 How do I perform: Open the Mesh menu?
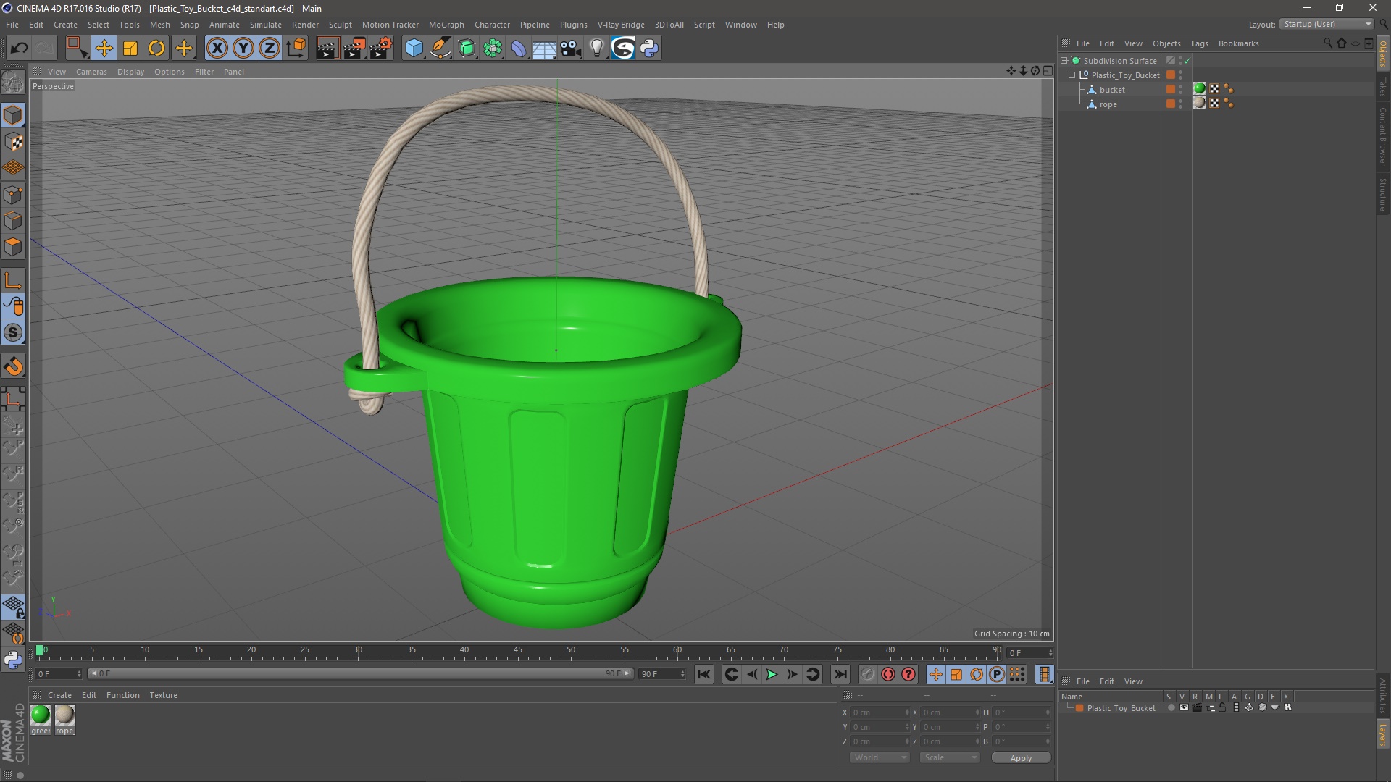159,24
